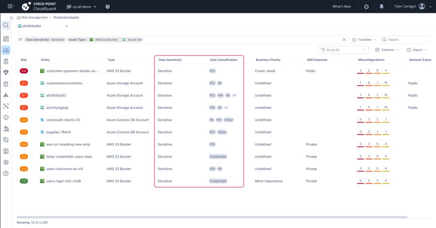Open the dashboard tiles icon in sidebar
The image size is (436, 228).
coord(6,39)
